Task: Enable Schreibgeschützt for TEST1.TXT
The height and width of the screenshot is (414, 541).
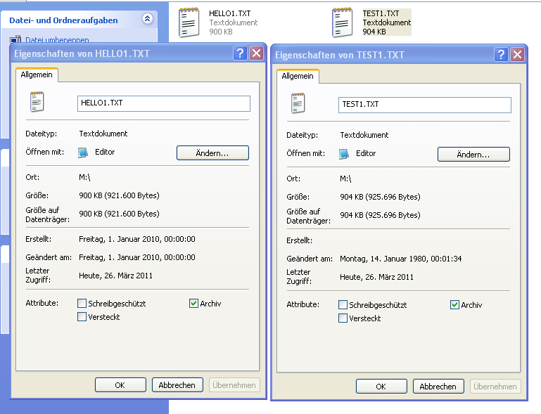Action: (x=343, y=305)
